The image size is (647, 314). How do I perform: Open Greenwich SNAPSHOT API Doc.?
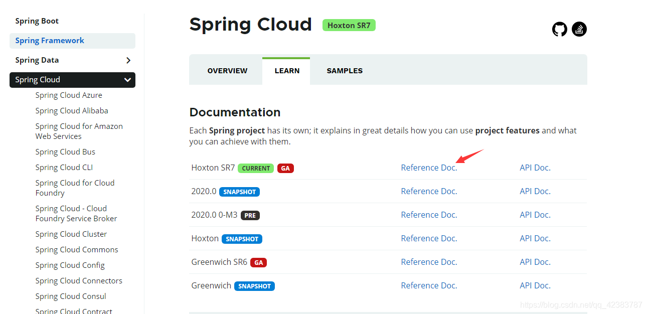[x=535, y=285]
